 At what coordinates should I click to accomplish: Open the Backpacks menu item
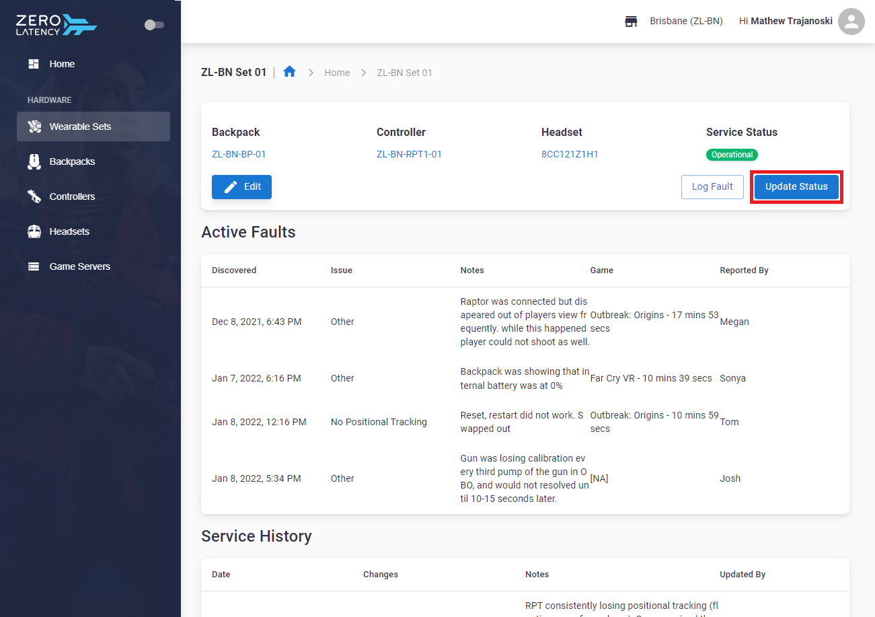(x=72, y=161)
